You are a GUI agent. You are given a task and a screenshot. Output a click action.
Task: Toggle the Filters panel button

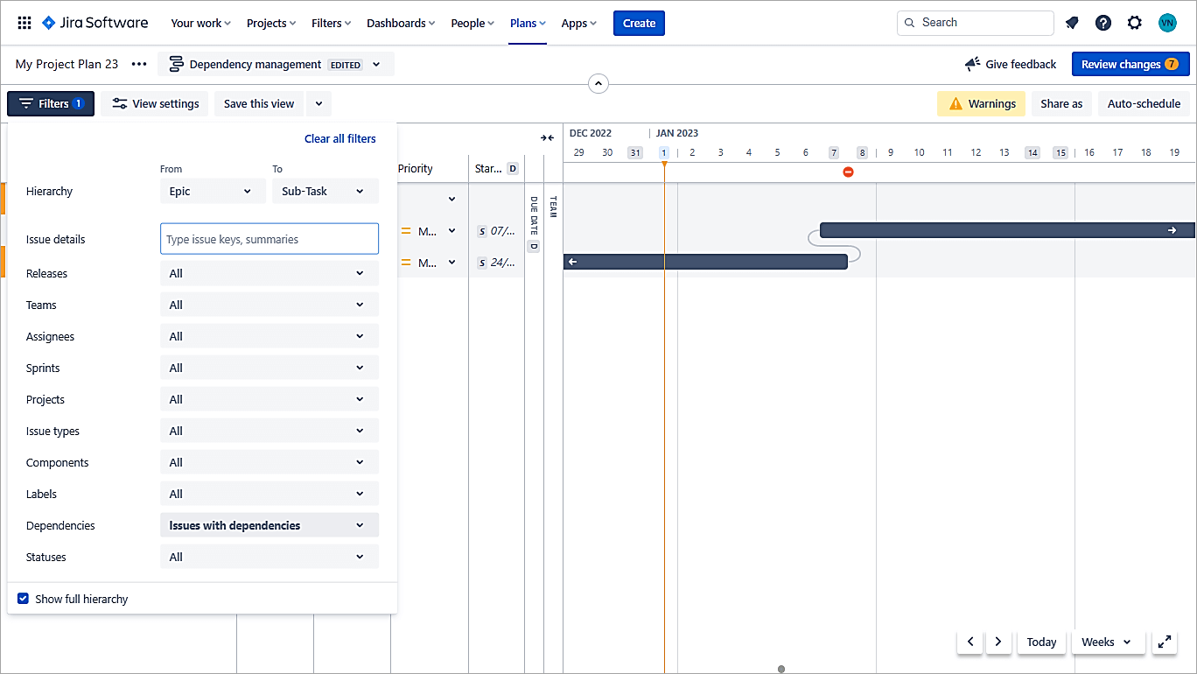pos(51,103)
